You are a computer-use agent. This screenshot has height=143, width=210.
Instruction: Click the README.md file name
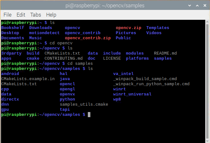click(x=165, y=53)
